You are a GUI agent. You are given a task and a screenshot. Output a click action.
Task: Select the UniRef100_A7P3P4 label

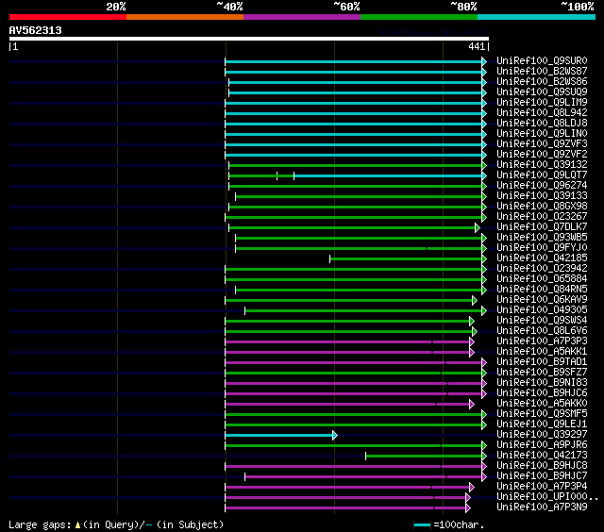click(x=542, y=487)
